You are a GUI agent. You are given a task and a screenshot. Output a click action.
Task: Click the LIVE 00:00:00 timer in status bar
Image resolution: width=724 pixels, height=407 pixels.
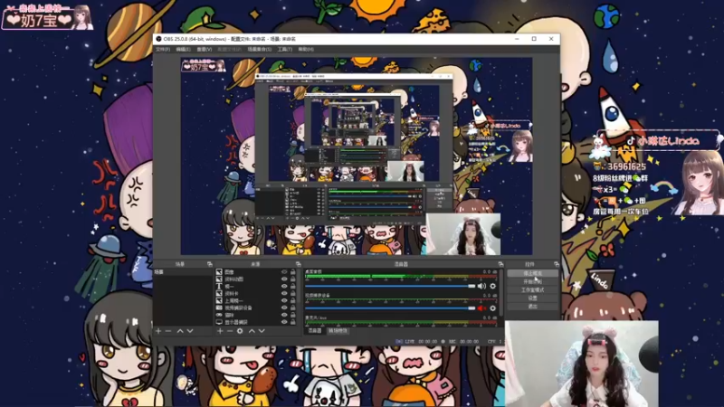(421, 342)
